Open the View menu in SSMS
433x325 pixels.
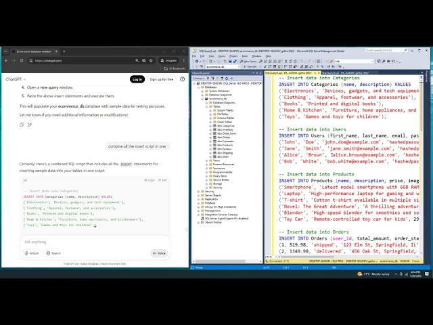(x=211, y=56)
